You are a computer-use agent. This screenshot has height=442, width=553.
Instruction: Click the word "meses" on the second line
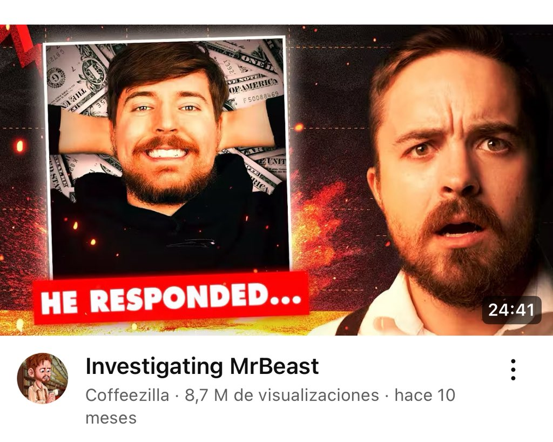(111, 418)
